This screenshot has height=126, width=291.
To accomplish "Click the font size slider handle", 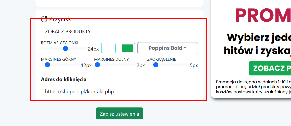I will (66, 49).
